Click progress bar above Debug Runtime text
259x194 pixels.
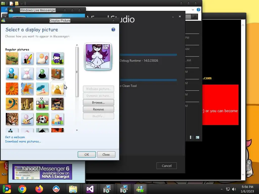coord(148,55)
